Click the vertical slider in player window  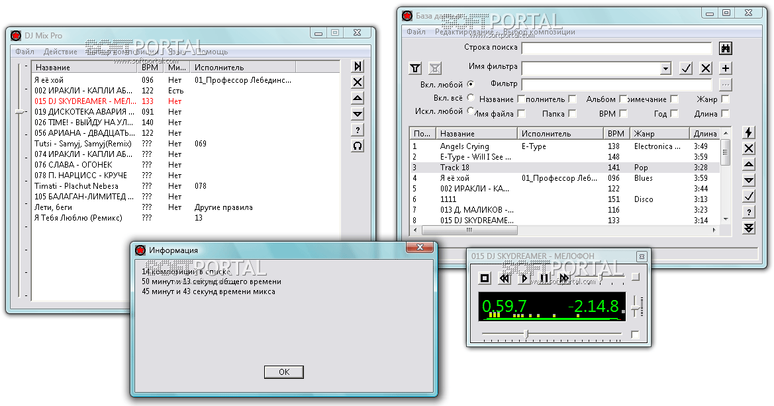pyautogui.click(x=636, y=308)
